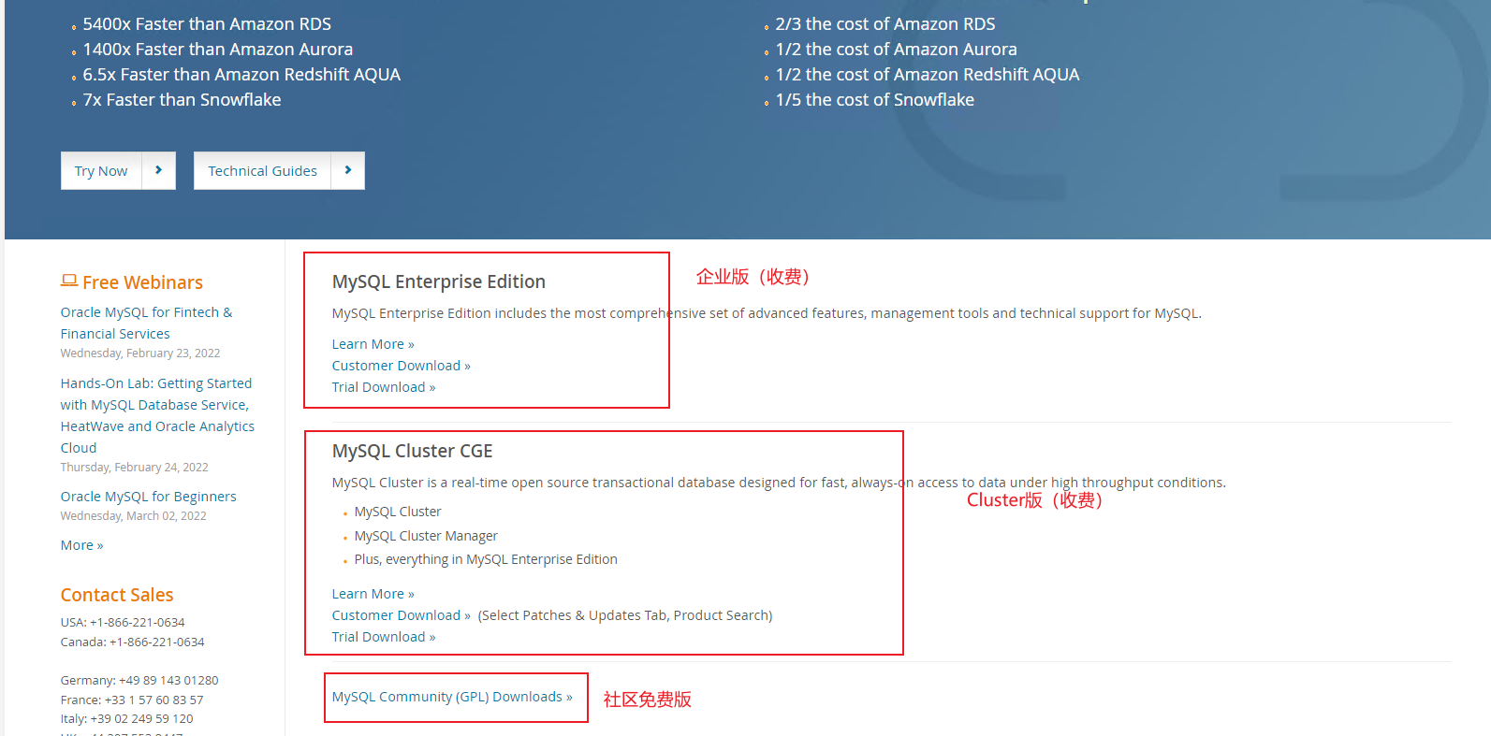Open MySQL Cluster CGE heading
This screenshot has height=736, width=1491.
point(412,451)
